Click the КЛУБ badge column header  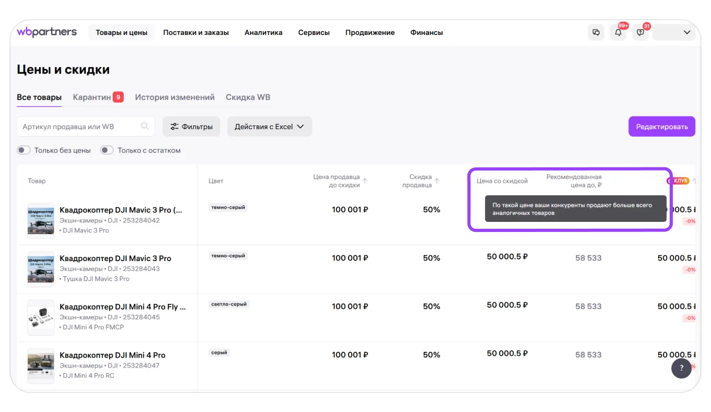click(x=679, y=181)
